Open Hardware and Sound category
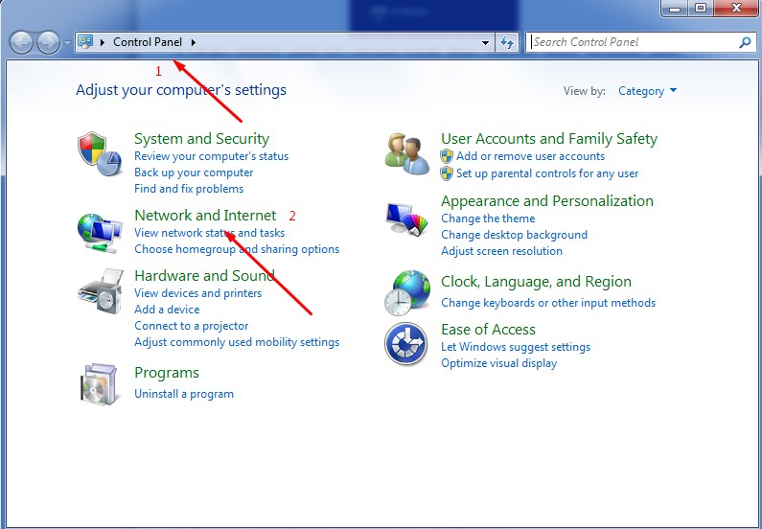Screen dimensions: 762x529 coord(204,275)
